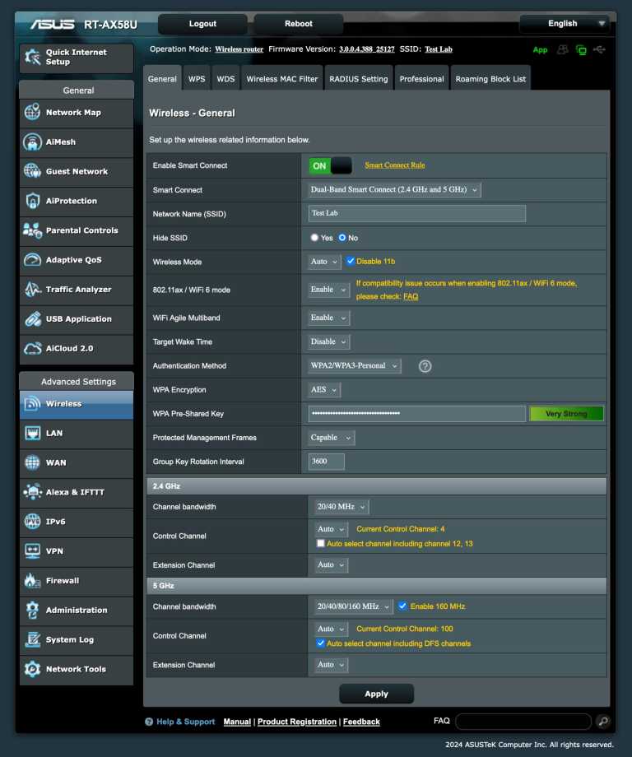Open the Traffic Analyzer icon
The height and width of the screenshot is (757, 632).
click(33, 290)
